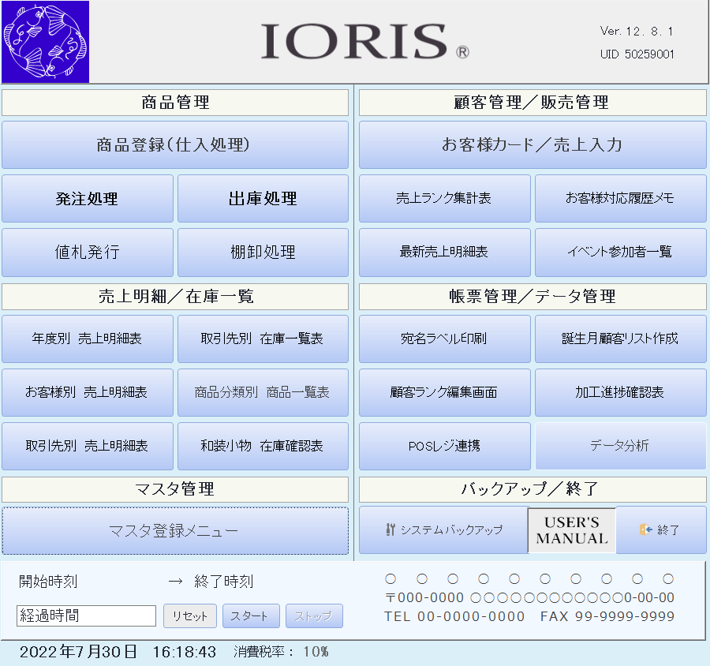The image size is (710, 666).
Task: Open 顧客ランク編集画面
Action: pyautogui.click(x=445, y=392)
